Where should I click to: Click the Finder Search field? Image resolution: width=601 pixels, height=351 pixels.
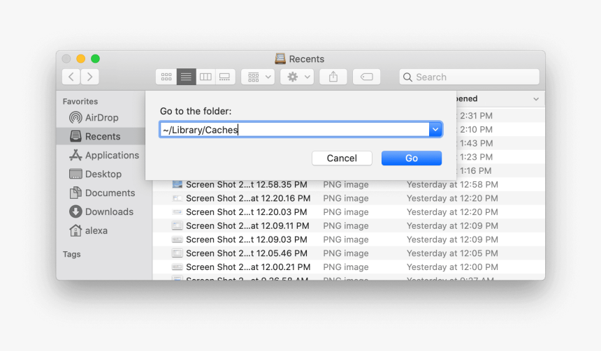pos(469,77)
